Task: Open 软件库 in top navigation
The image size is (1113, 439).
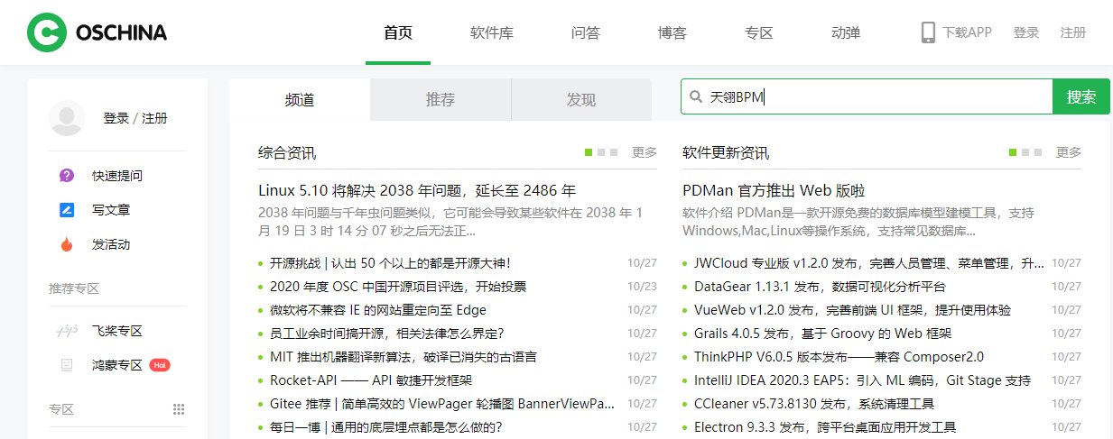Action: point(492,33)
